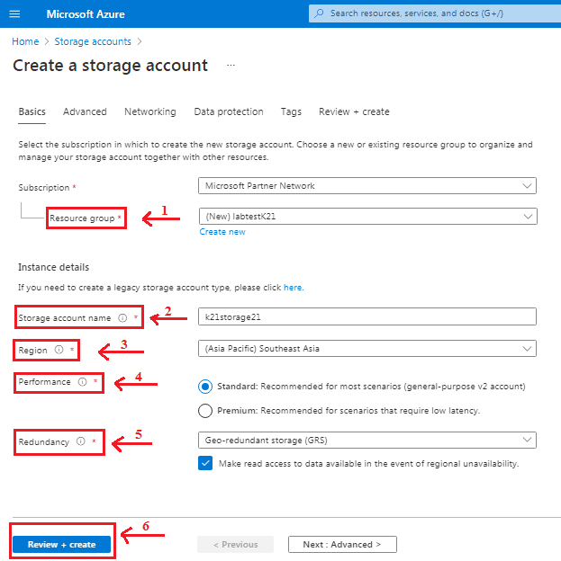Click the search magnifier icon
This screenshot has width=561, height=561.
click(x=319, y=13)
